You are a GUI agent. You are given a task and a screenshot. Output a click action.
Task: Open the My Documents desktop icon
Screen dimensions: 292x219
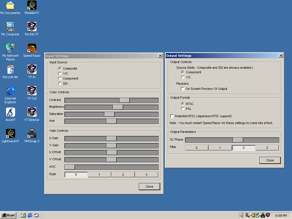[11, 8]
